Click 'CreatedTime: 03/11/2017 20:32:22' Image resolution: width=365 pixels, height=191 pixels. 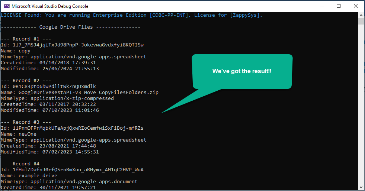click(x=48, y=104)
